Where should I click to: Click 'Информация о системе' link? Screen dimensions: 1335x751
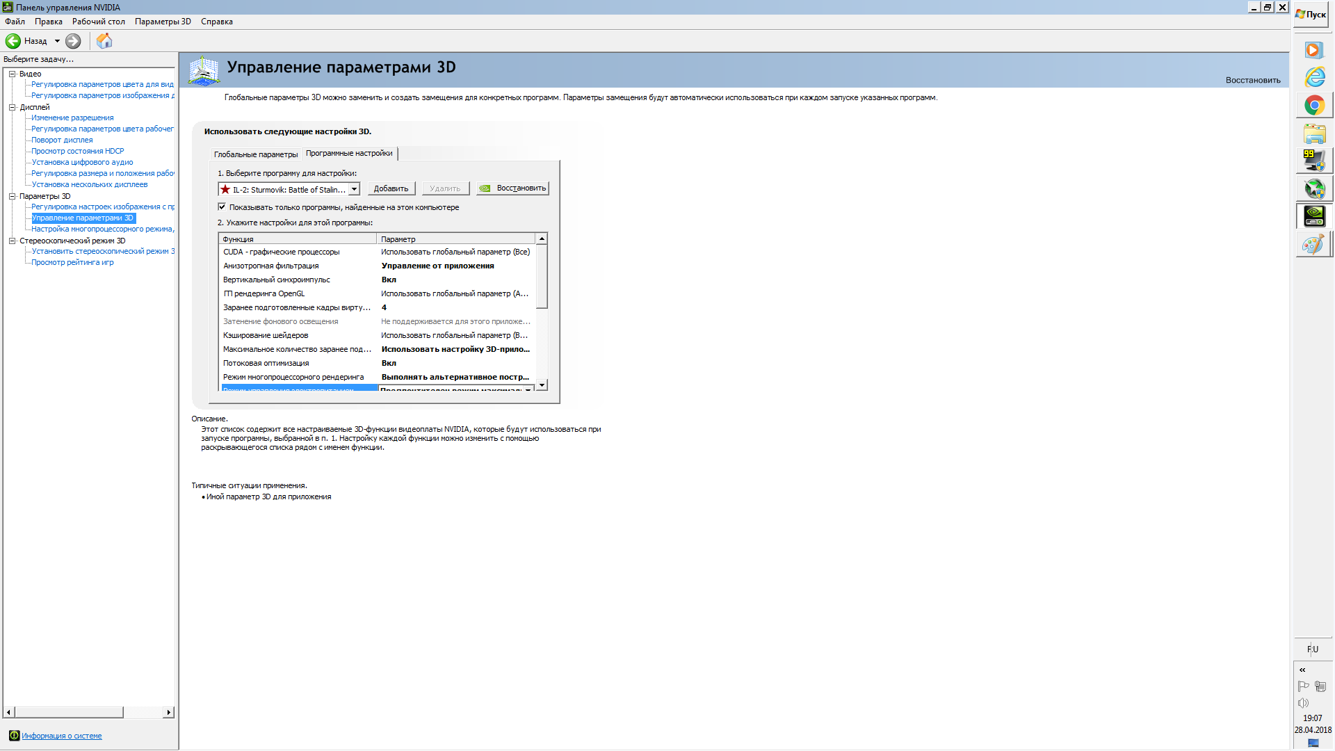pyautogui.click(x=61, y=736)
